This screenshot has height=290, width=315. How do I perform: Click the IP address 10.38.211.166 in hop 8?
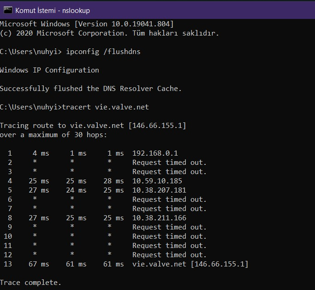[159, 218]
